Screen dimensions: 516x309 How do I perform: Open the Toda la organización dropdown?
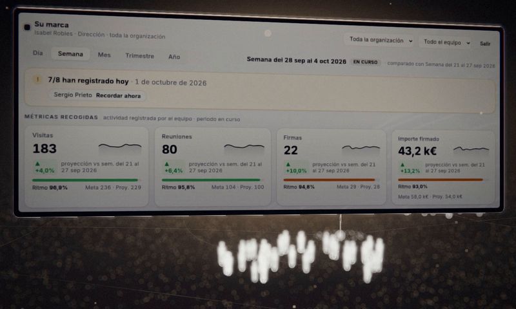click(x=381, y=40)
